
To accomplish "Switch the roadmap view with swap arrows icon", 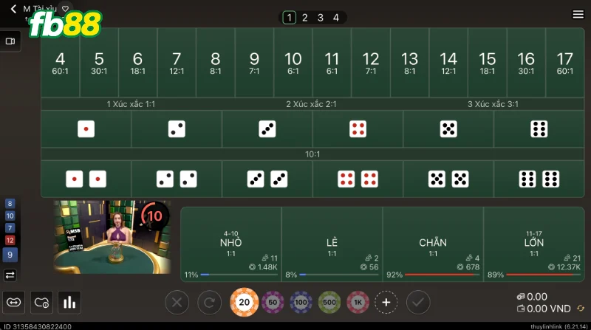I will (10, 275).
